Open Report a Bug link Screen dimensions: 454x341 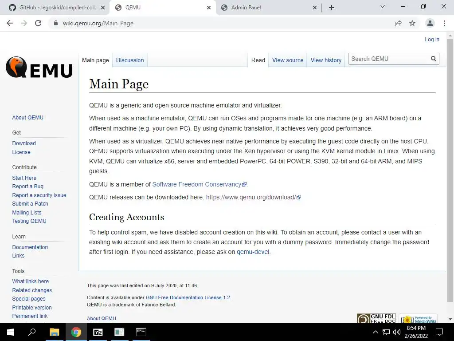coord(28,186)
